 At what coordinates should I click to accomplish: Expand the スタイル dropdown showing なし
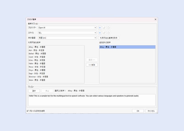(67, 33)
